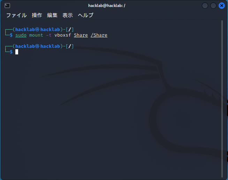Click the underlined /Share path

(99, 35)
